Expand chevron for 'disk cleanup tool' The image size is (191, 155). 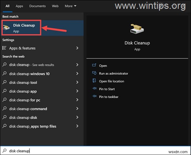[x=77, y=82]
